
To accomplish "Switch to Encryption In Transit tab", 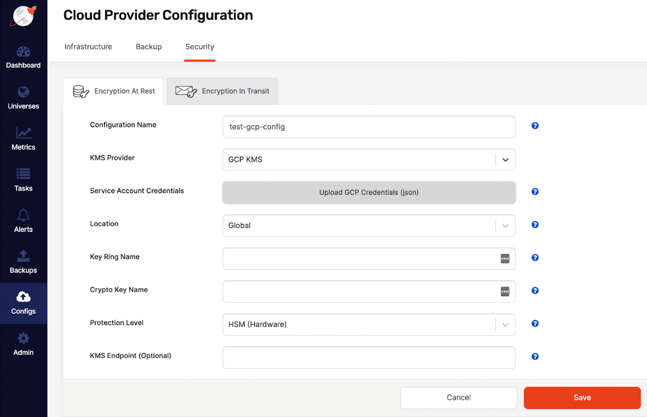I will pyautogui.click(x=222, y=91).
